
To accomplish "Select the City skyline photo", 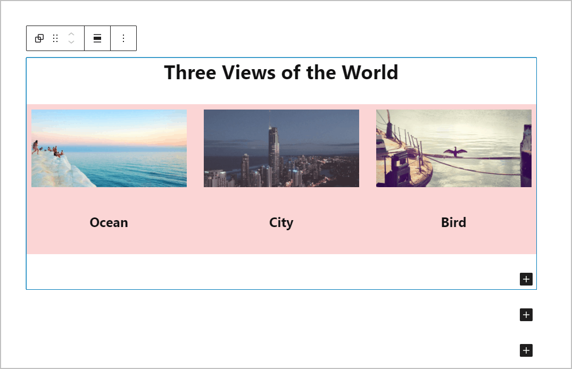I will [281, 148].
